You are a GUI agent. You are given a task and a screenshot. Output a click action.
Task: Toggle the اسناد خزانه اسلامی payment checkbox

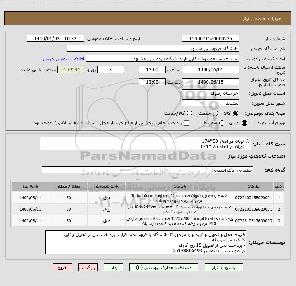186,123
